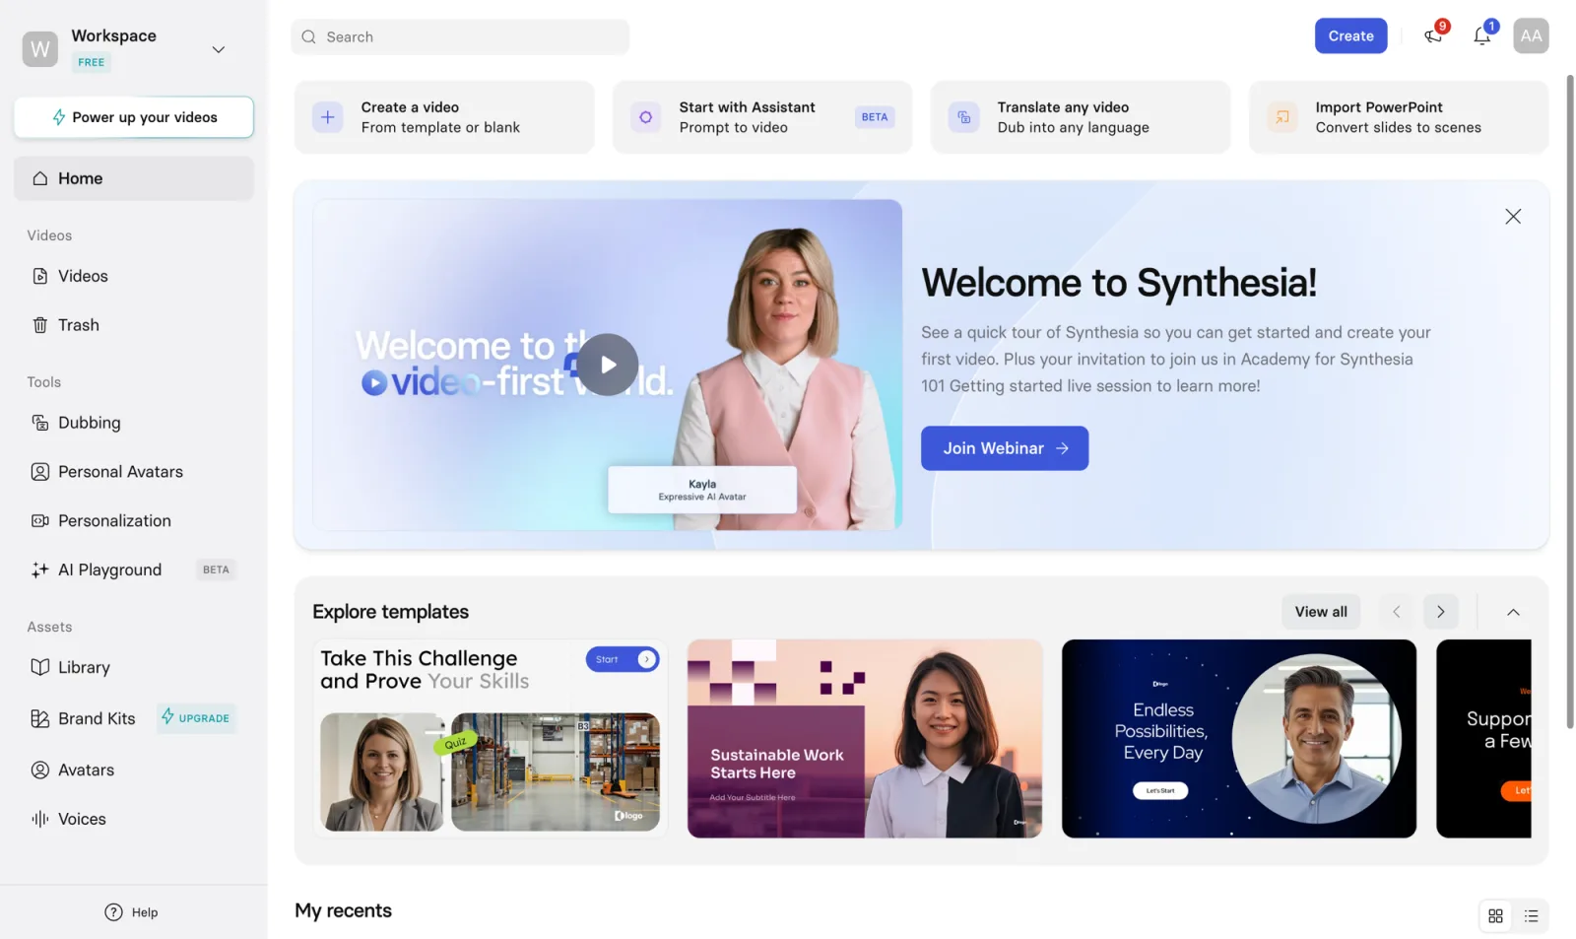Click the Create a video title text

(x=410, y=107)
